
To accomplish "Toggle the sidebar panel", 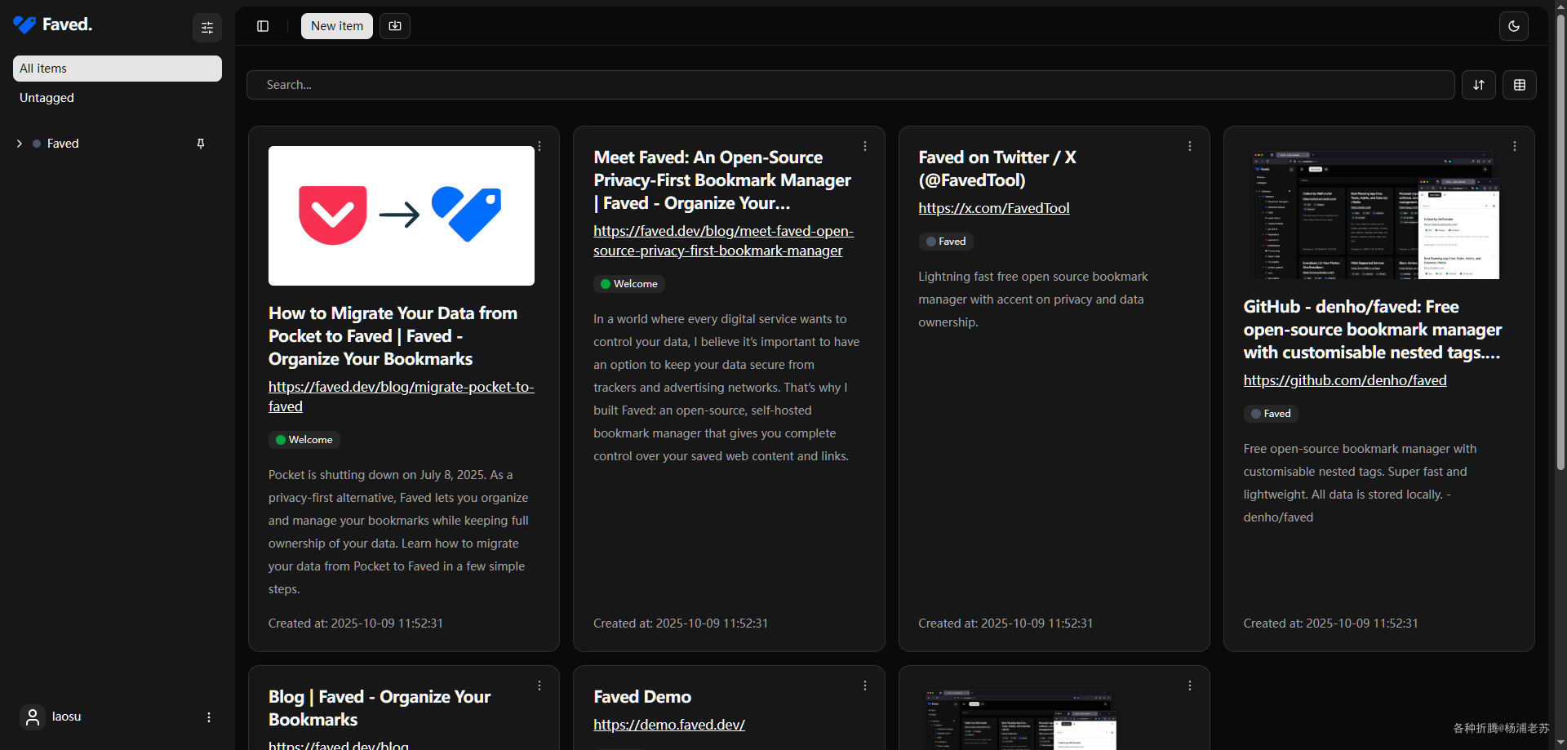I will click(x=263, y=26).
